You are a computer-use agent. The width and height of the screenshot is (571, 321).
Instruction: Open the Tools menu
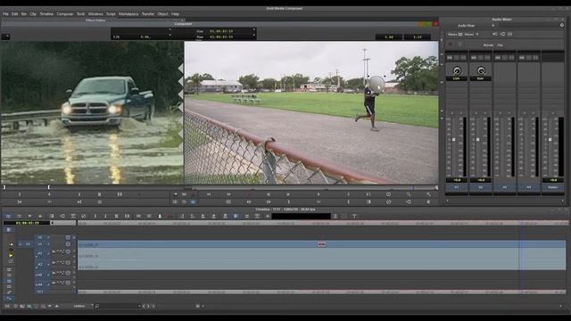(x=80, y=14)
